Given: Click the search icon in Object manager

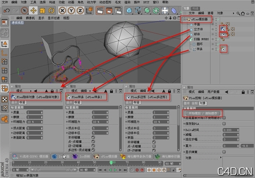Looking at the screenshot, I should [238, 14].
